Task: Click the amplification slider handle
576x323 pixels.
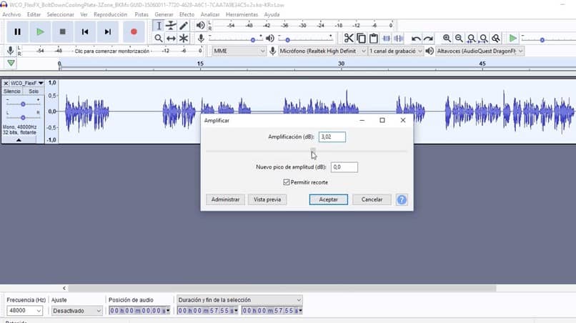Action: coord(312,151)
